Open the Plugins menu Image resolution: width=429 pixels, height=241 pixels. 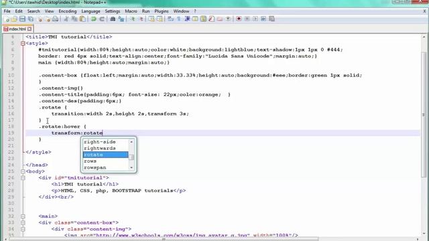tap(162, 11)
